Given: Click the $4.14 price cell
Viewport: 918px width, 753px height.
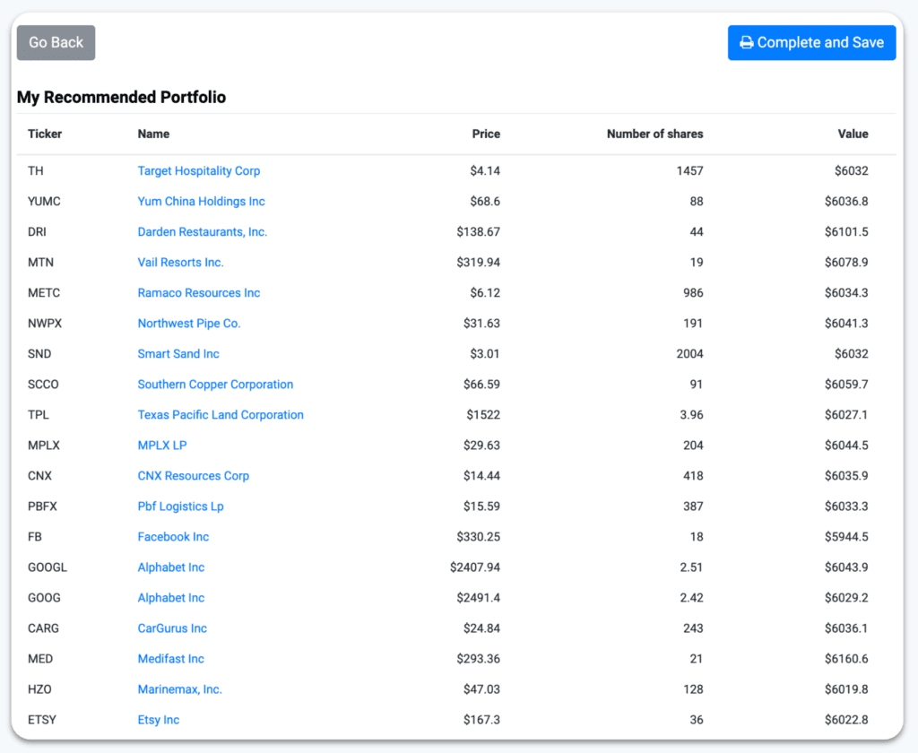Looking at the screenshot, I should pyautogui.click(x=485, y=171).
